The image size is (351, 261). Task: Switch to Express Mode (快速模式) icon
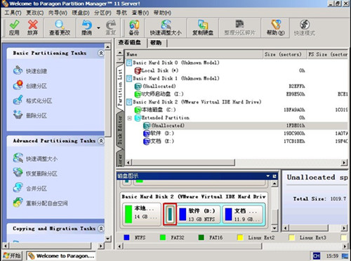tap(305, 25)
